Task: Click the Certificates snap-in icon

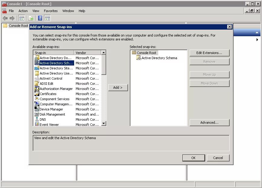Action: pyautogui.click(x=37, y=94)
